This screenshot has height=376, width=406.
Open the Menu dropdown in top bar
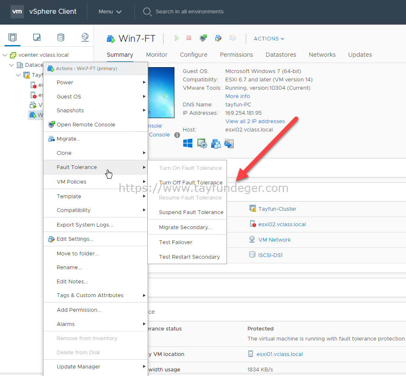tap(110, 12)
